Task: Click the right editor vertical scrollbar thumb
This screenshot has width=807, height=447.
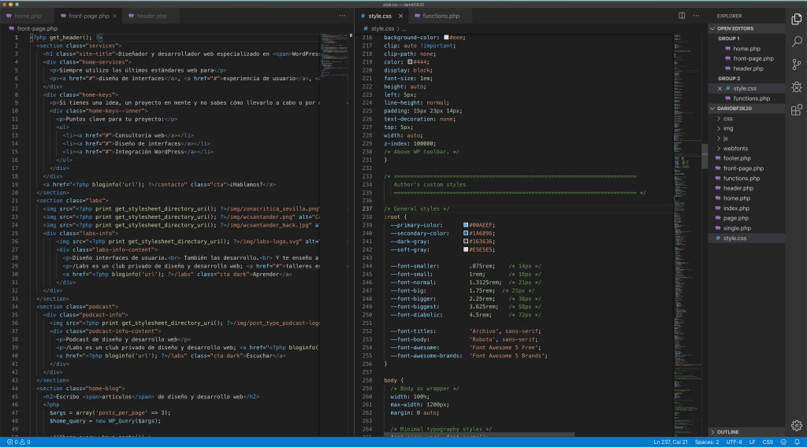Action: coord(705,156)
